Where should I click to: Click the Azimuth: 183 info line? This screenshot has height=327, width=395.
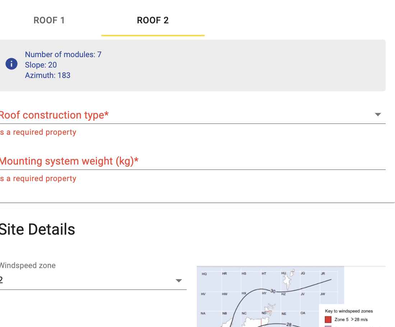pos(48,75)
